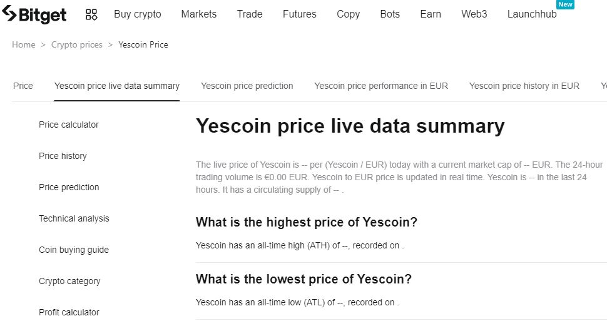The image size is (607, 321).
Task: Open Yescoin price performance in EUR tab
Action: [381, 86]
